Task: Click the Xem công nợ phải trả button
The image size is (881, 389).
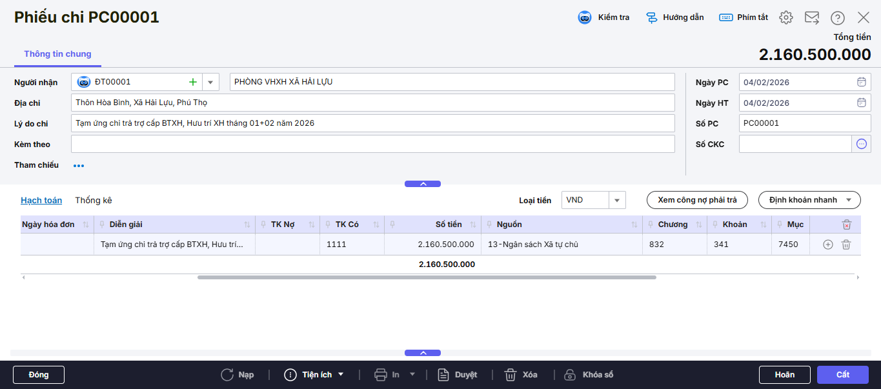Action: (x=697, y=200)
